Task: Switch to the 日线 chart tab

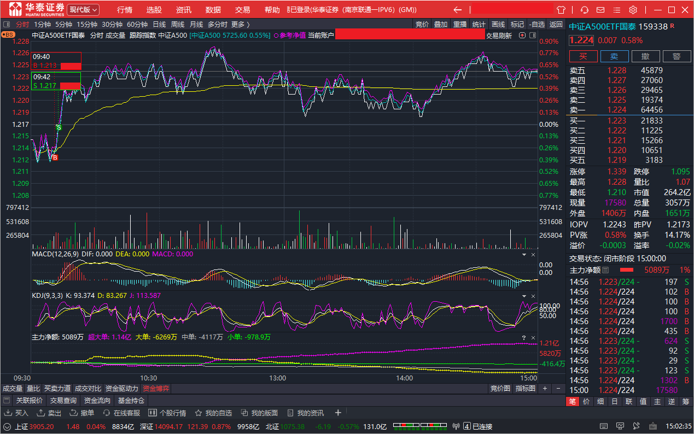Action: (x=159, y=24)
